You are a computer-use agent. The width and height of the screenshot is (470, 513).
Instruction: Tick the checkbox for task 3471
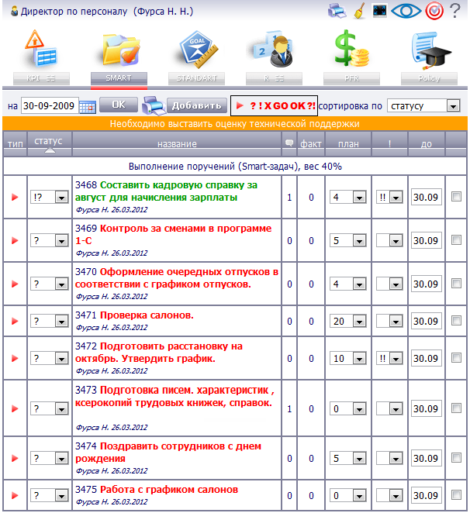[x=456, y=321]
